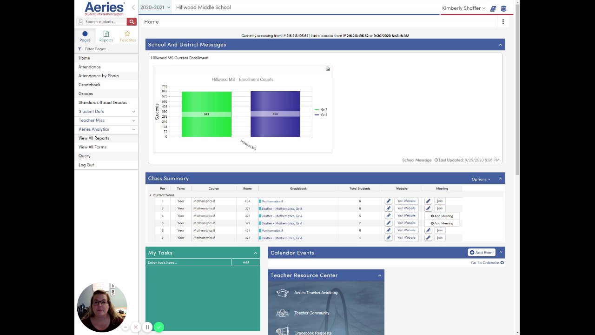Edit meeting pencil for period 2

(x=428, y=208)
